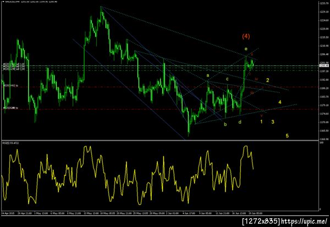Select the 'c' triangle wave label
The height and width of the screenshot is (227, 330).
(227, 79)
